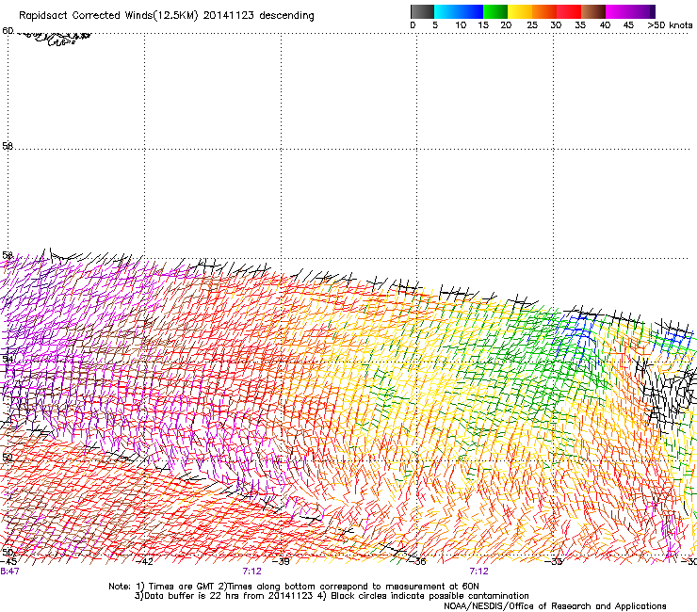Click the gray 0–5 knots legend segment
Screen dimensions: 697x612
422,11
